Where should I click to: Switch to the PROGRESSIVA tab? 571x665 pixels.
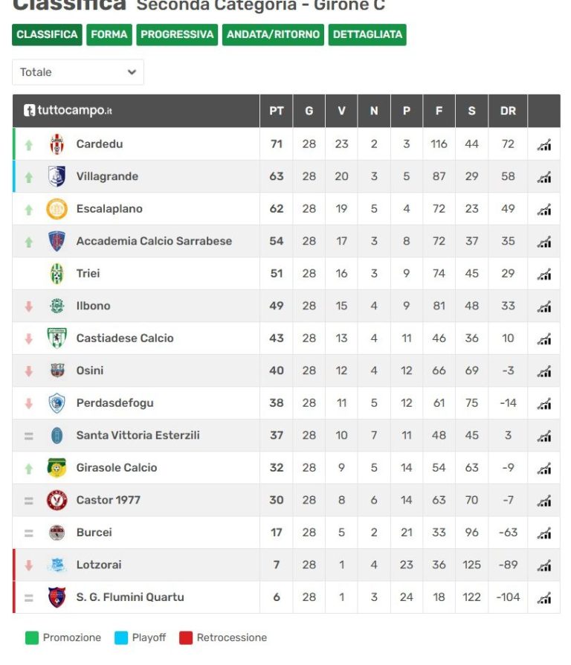point(177,34)
